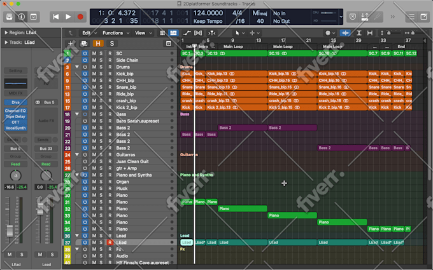Disable record-enable on LEad track
This screenshot has width=433, height=270.
pyautogui.click(x=110, y=243)
